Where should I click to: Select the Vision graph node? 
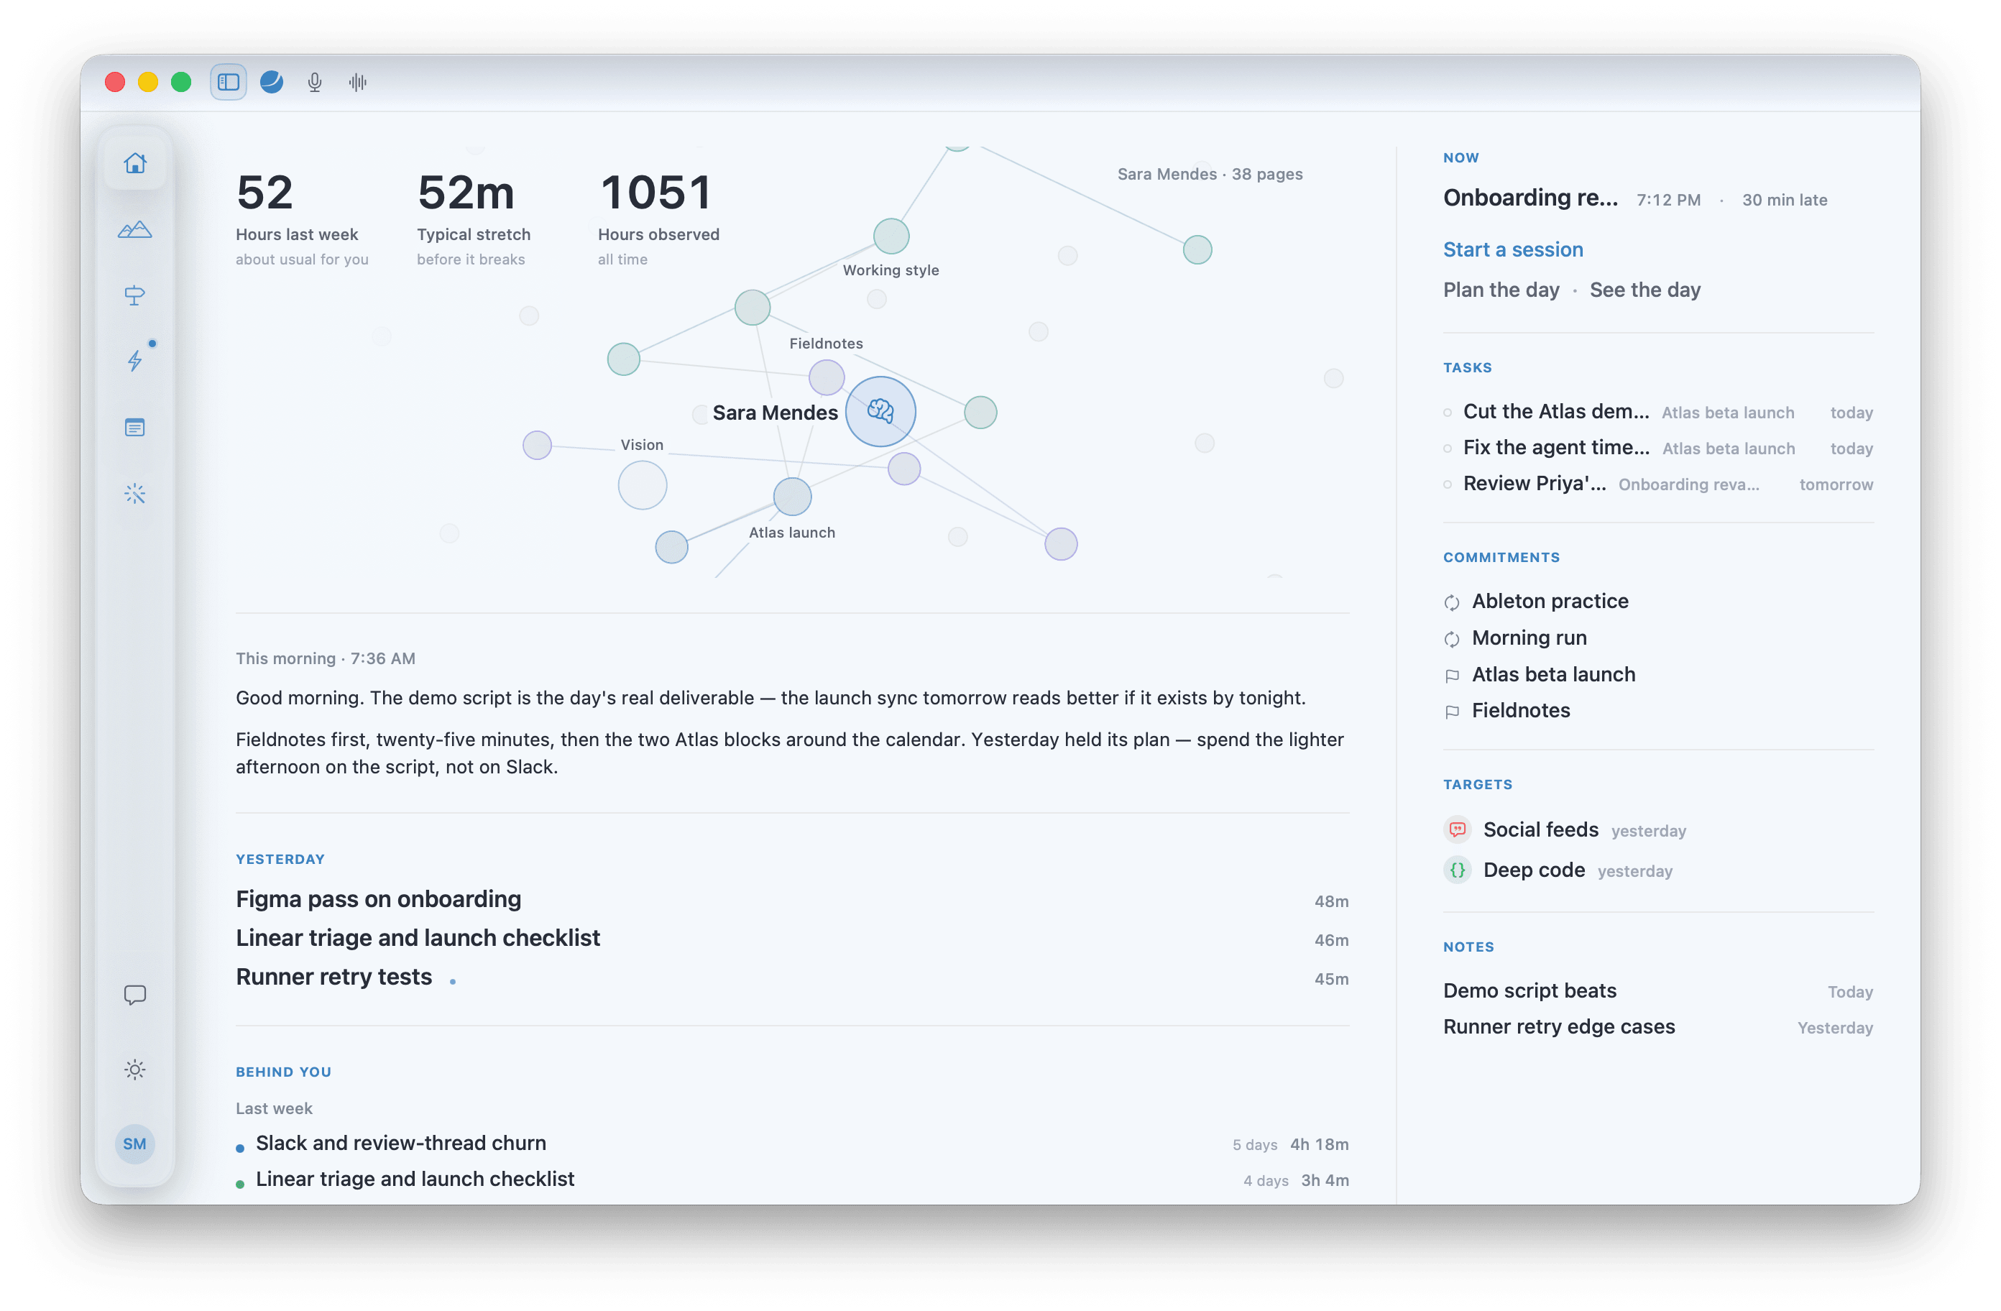643,484
